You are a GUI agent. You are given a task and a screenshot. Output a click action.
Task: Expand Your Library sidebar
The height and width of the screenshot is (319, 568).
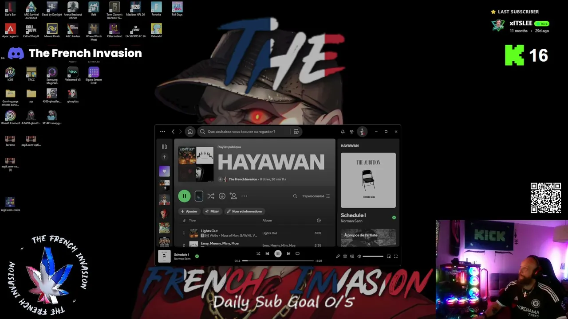164,147
